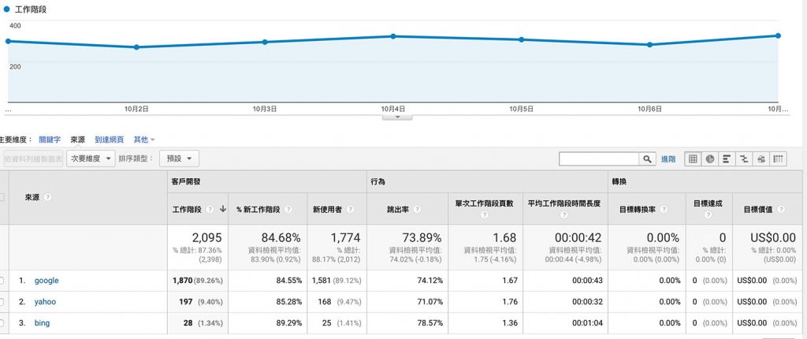
Task: Select the 到達網頁 primary dimension
Action: point(109,140)
